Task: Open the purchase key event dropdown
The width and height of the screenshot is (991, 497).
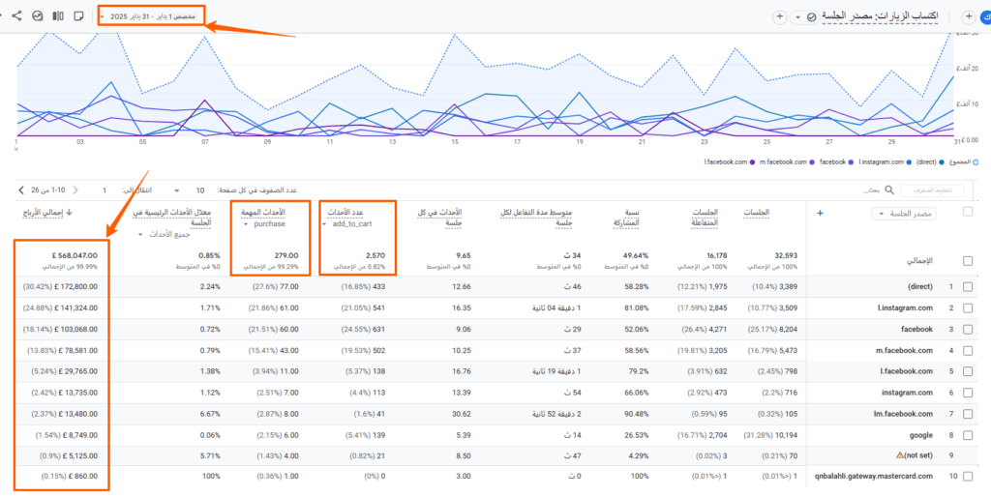Action: pyautogui.click(x=264, y=223)
